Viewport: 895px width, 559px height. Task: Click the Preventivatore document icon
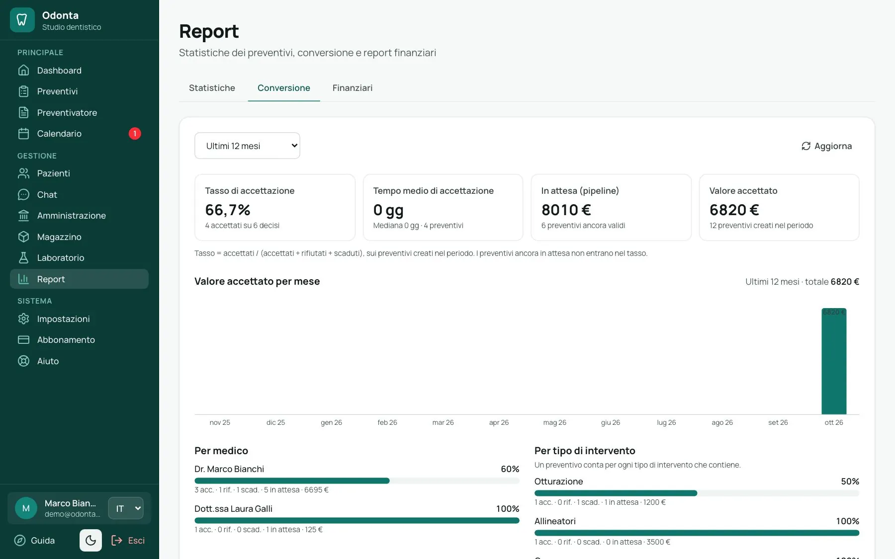pos(23,112)
